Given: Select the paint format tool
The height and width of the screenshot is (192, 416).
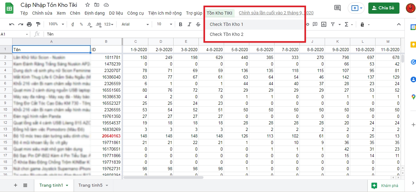Looking at the screenshot, I should click(38, 24).
